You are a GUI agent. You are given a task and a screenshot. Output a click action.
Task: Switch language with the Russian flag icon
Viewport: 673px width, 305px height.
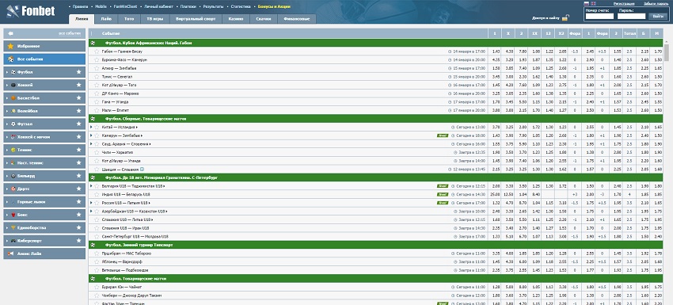click(x=587, y=3)
